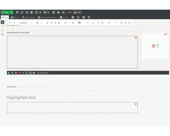Click the Draft status button
The image size is (170, 136).
(x=77, y=12)
